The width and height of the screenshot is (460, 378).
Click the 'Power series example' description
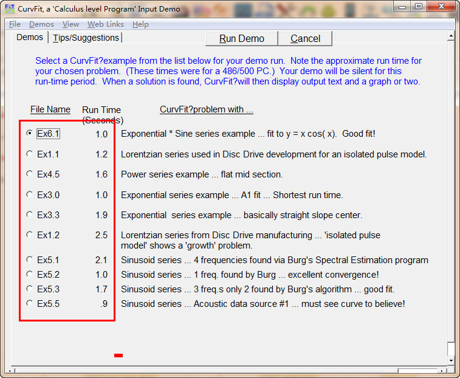click(x=202, y=174)
